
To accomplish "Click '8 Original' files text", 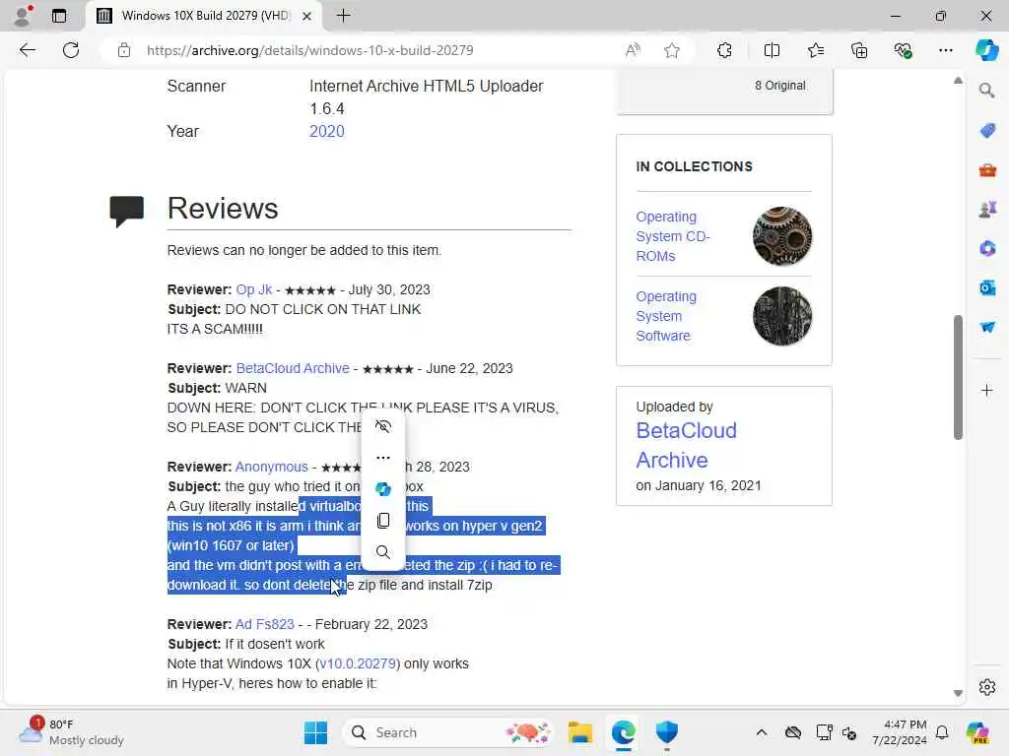I will [x=780, y=86].
